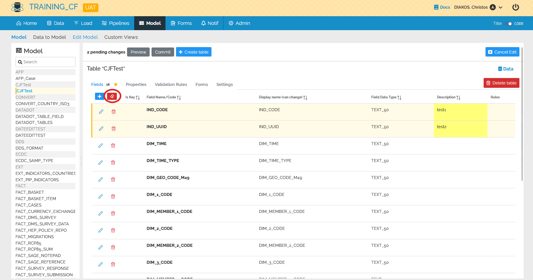Click trash icon for DIM_GEO_CODE_M49 row
Screen dimensions: 533x280
coord(113,179)
